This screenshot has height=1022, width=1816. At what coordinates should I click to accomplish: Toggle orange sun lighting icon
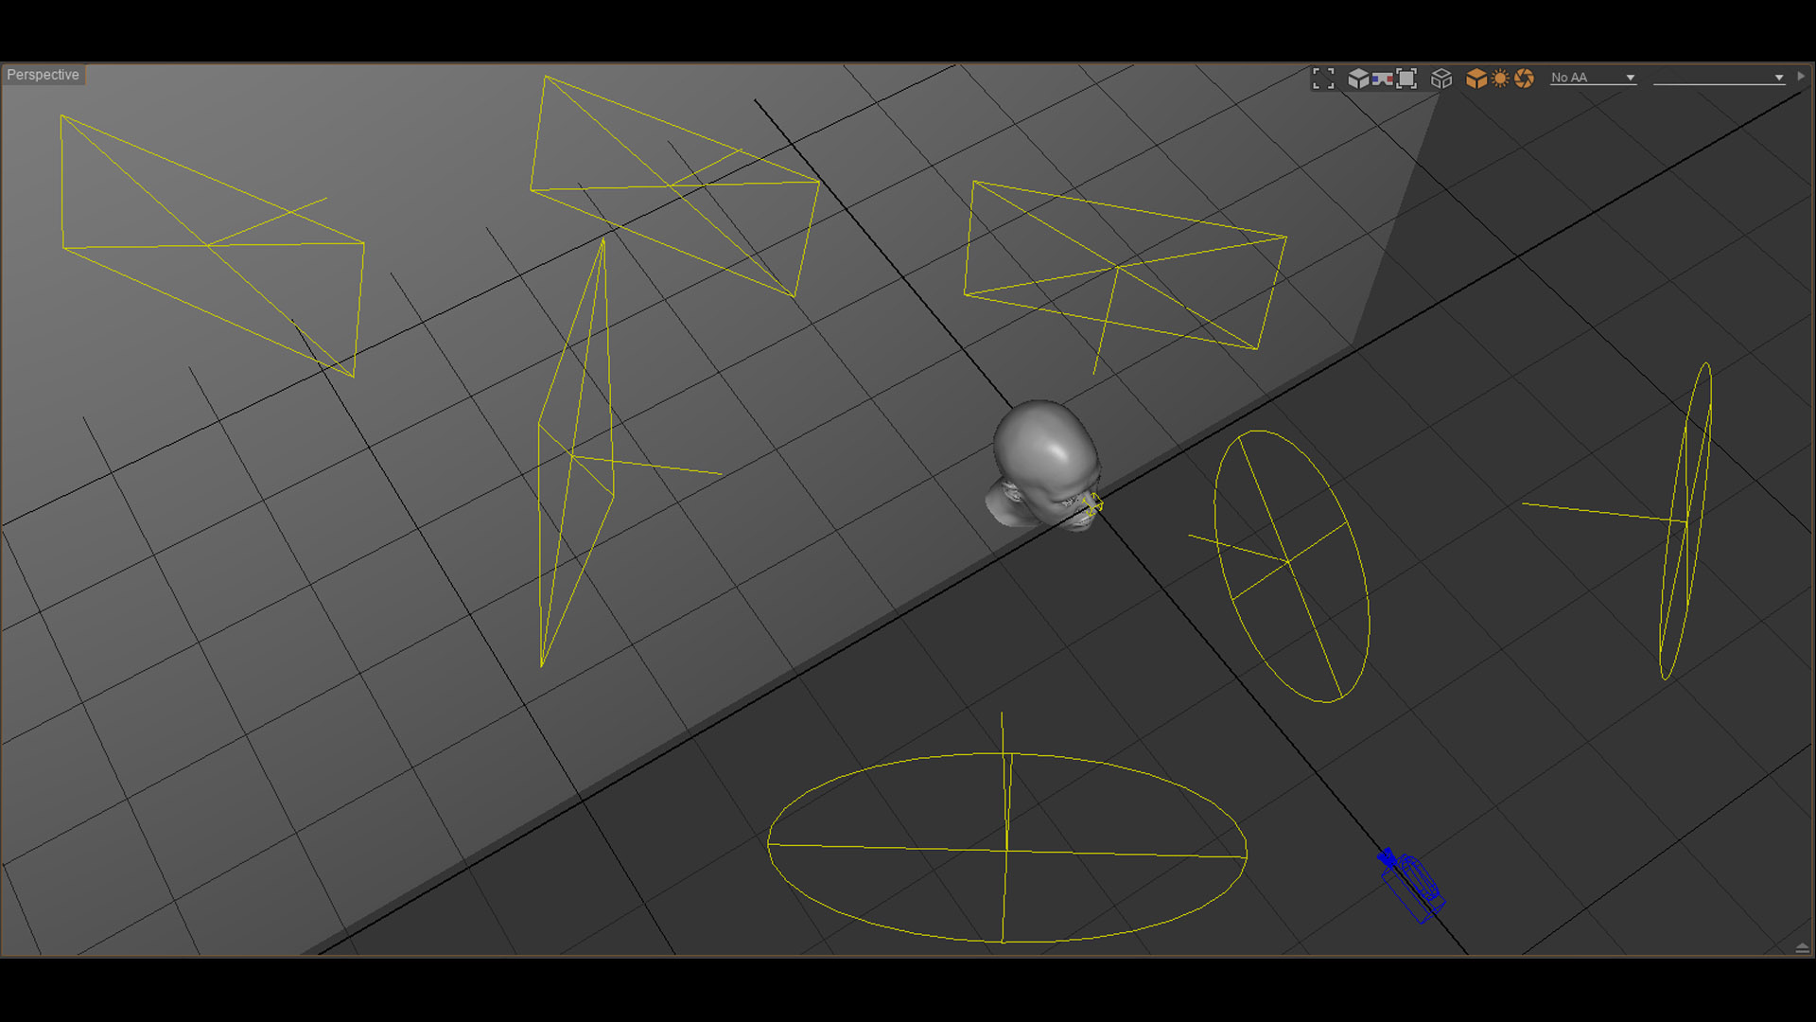click(1500, 79)
